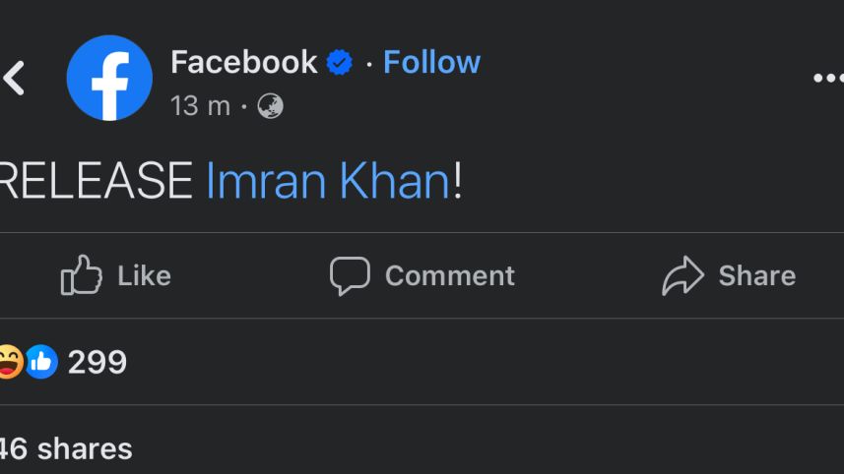844x474 pixels.
Task: Follow the Facebook page
Action: pyautogui.click(x=431, y=62)
